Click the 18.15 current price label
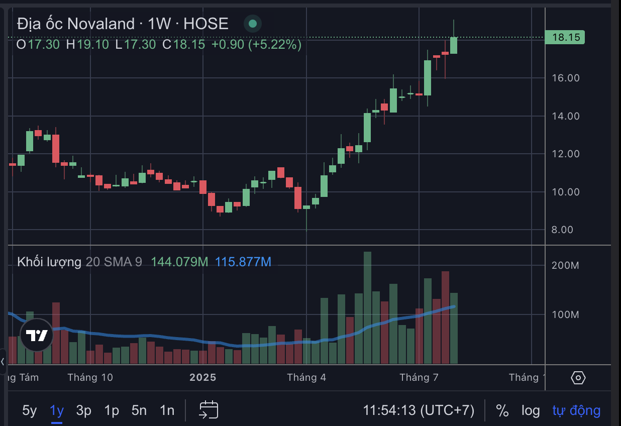 pos(565,37)
